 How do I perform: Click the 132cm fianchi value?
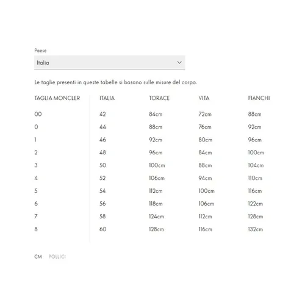click(256, 229)
